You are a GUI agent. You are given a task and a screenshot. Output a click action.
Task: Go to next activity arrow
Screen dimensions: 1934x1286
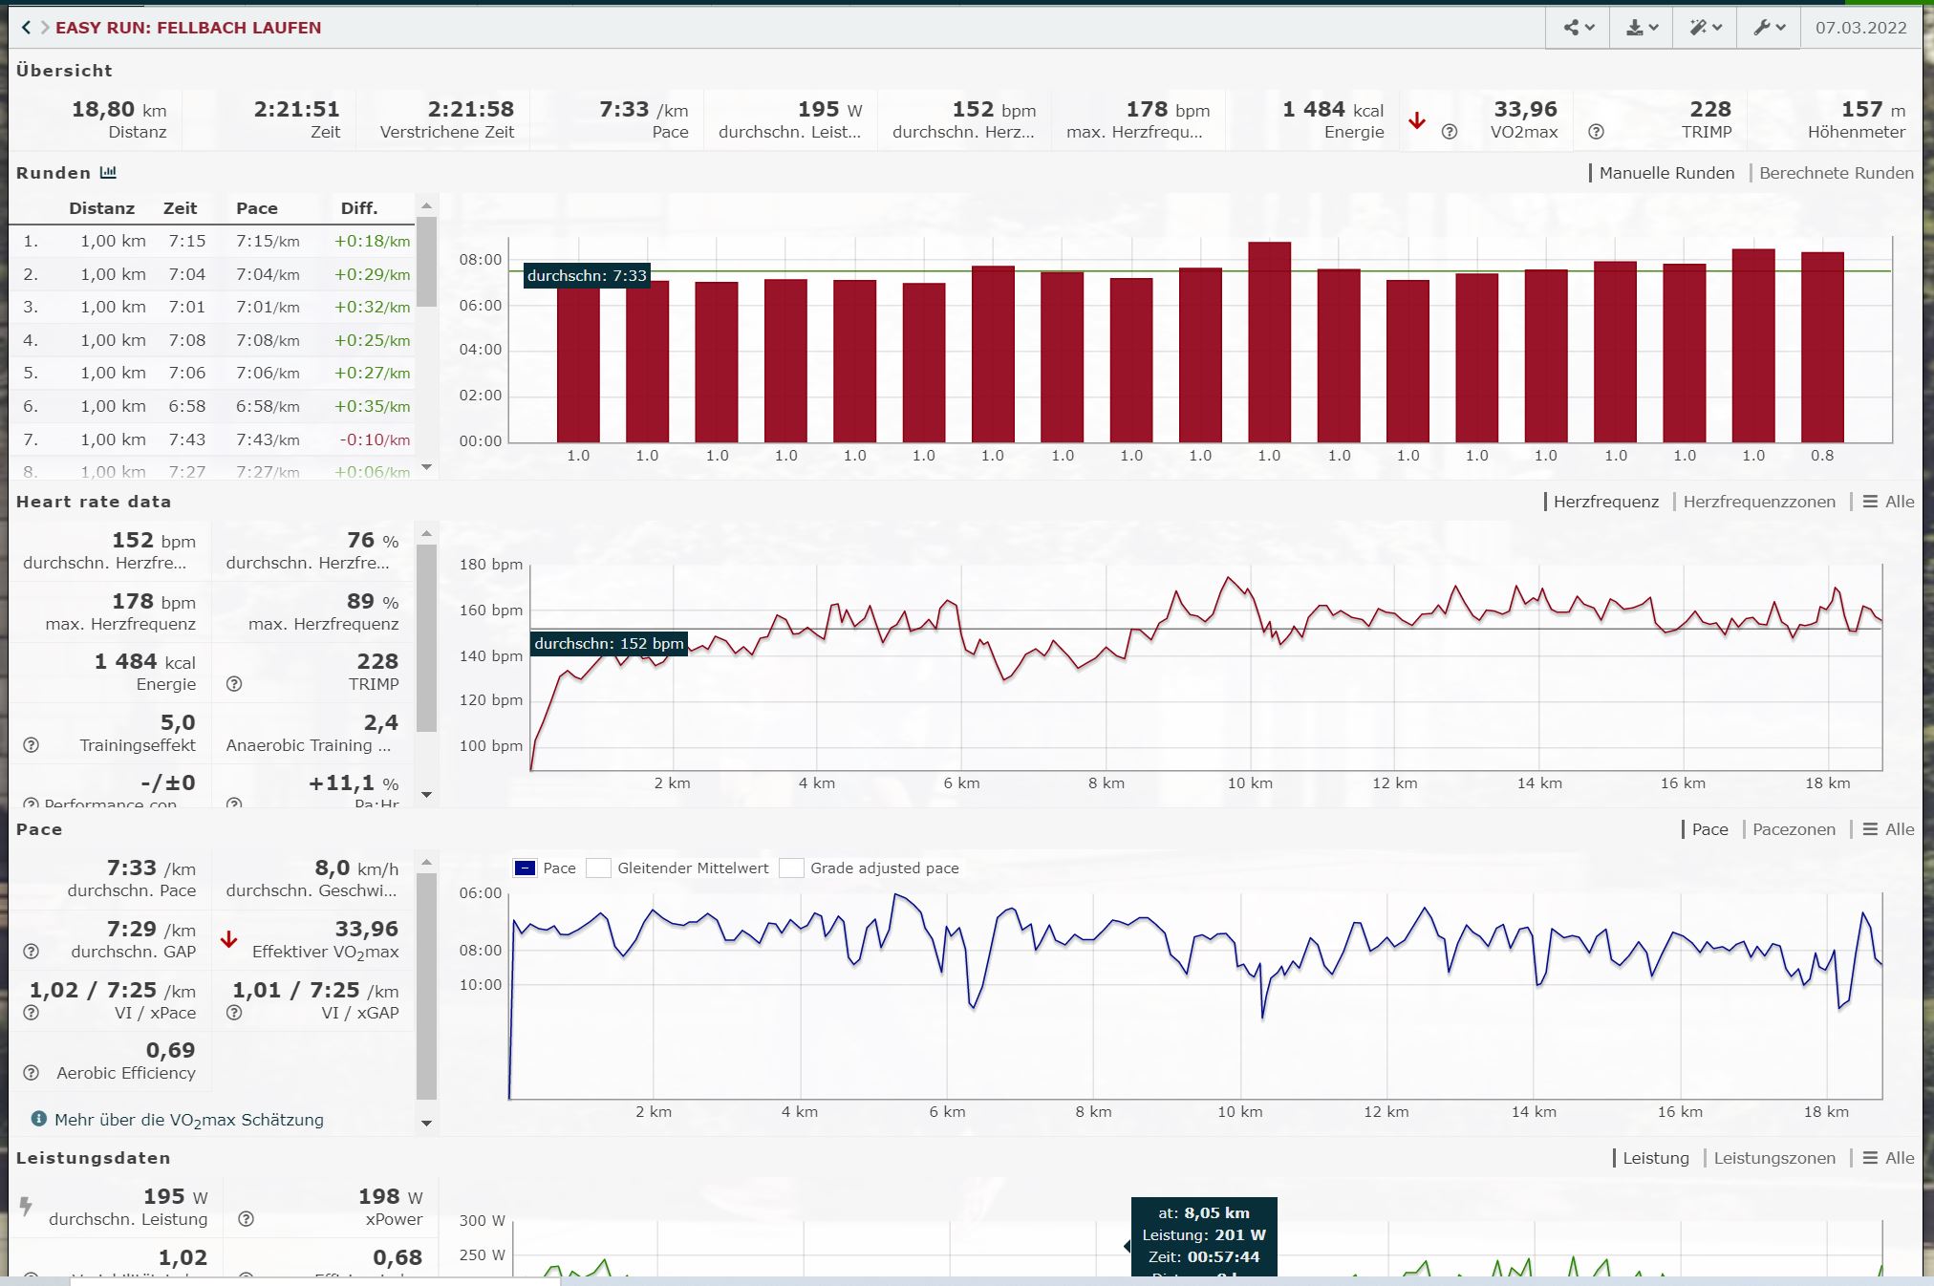click(x=44, y=28)
